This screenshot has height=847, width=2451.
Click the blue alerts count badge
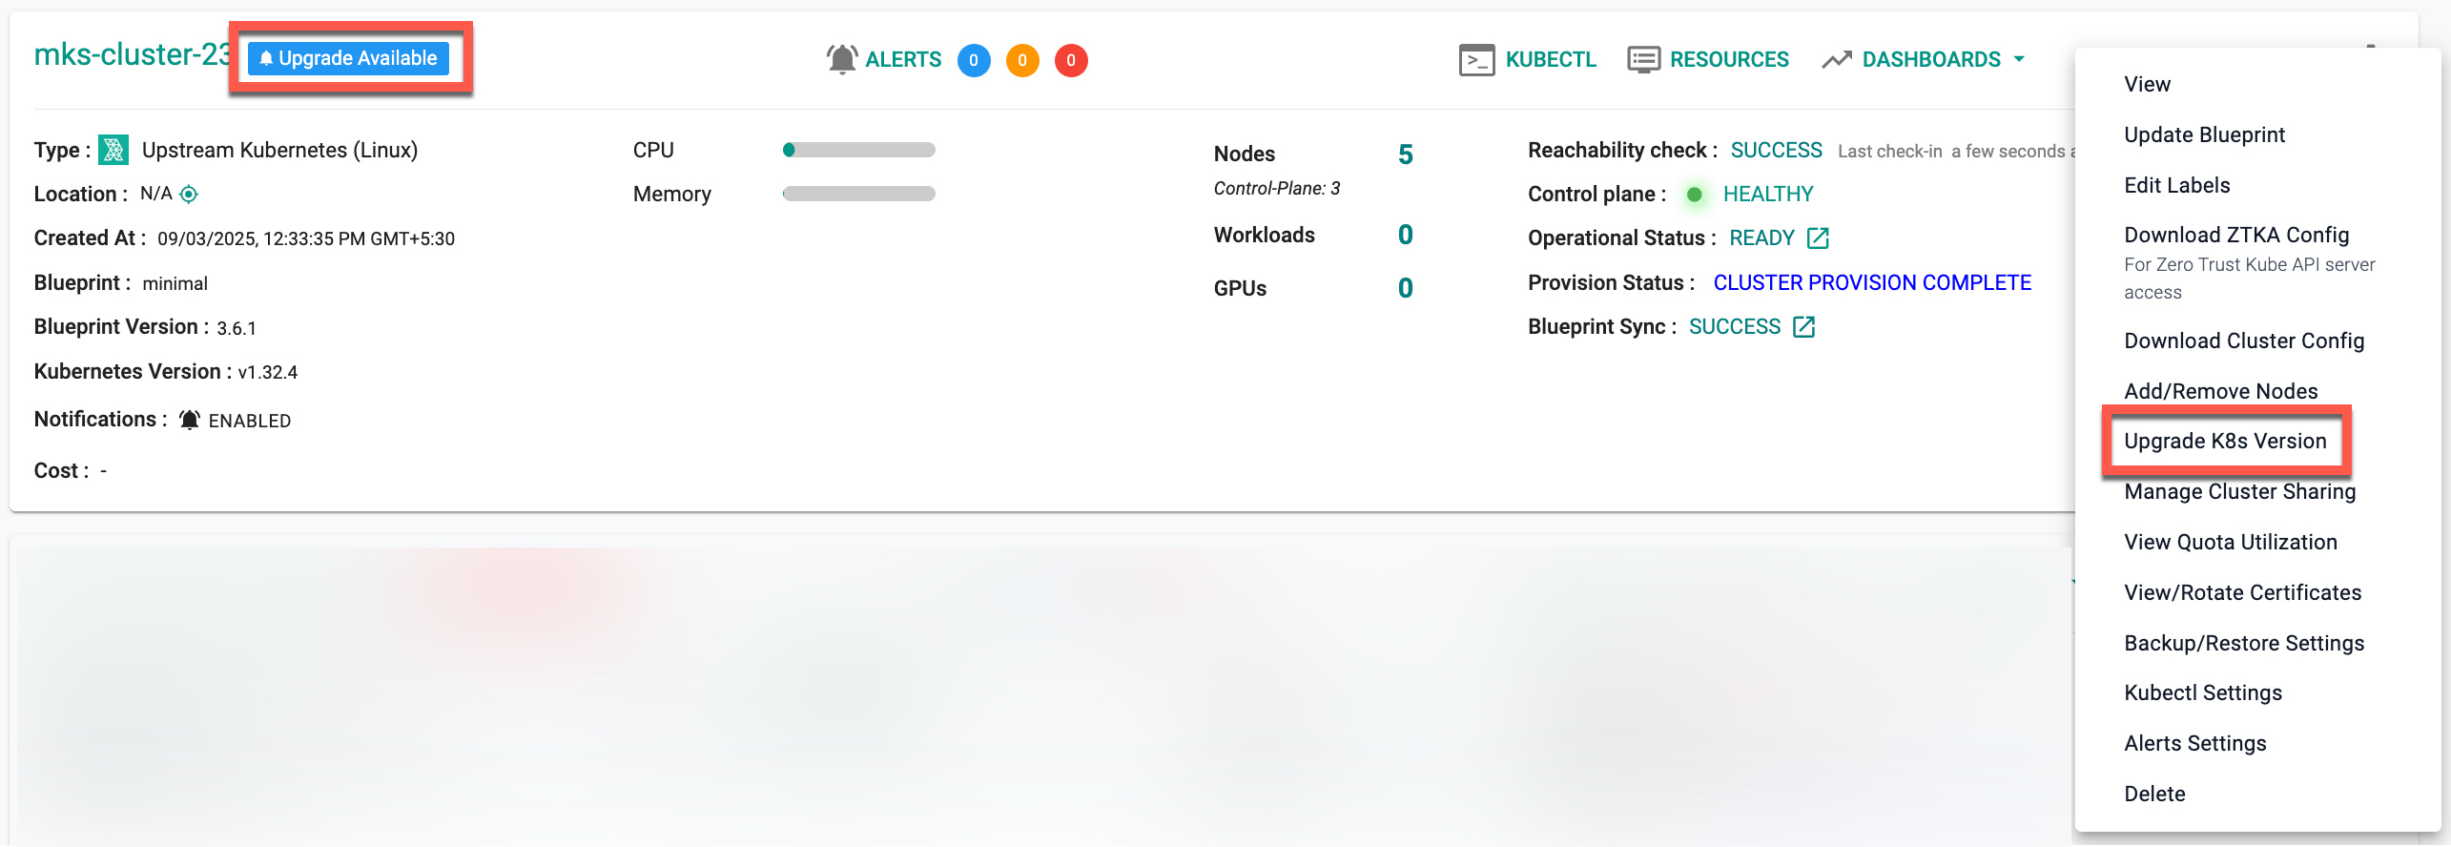(973, 60)
